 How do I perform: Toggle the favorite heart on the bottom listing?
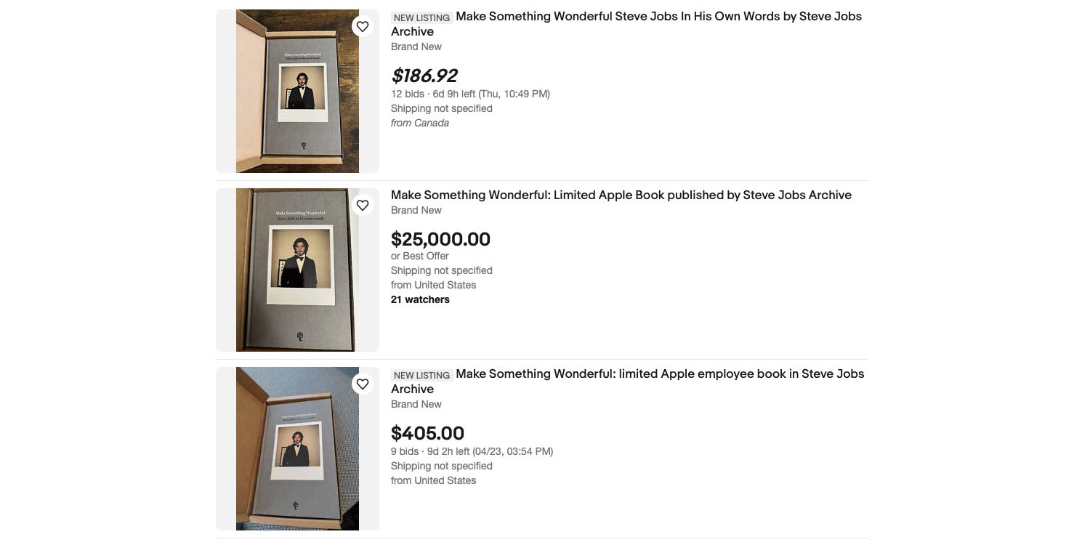click(363, 384)
